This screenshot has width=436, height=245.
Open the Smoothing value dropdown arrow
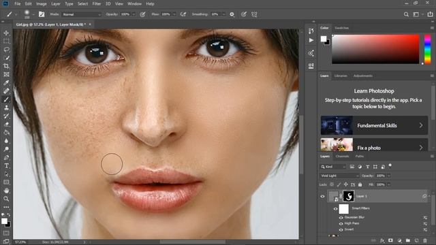(x=223, y=14)
